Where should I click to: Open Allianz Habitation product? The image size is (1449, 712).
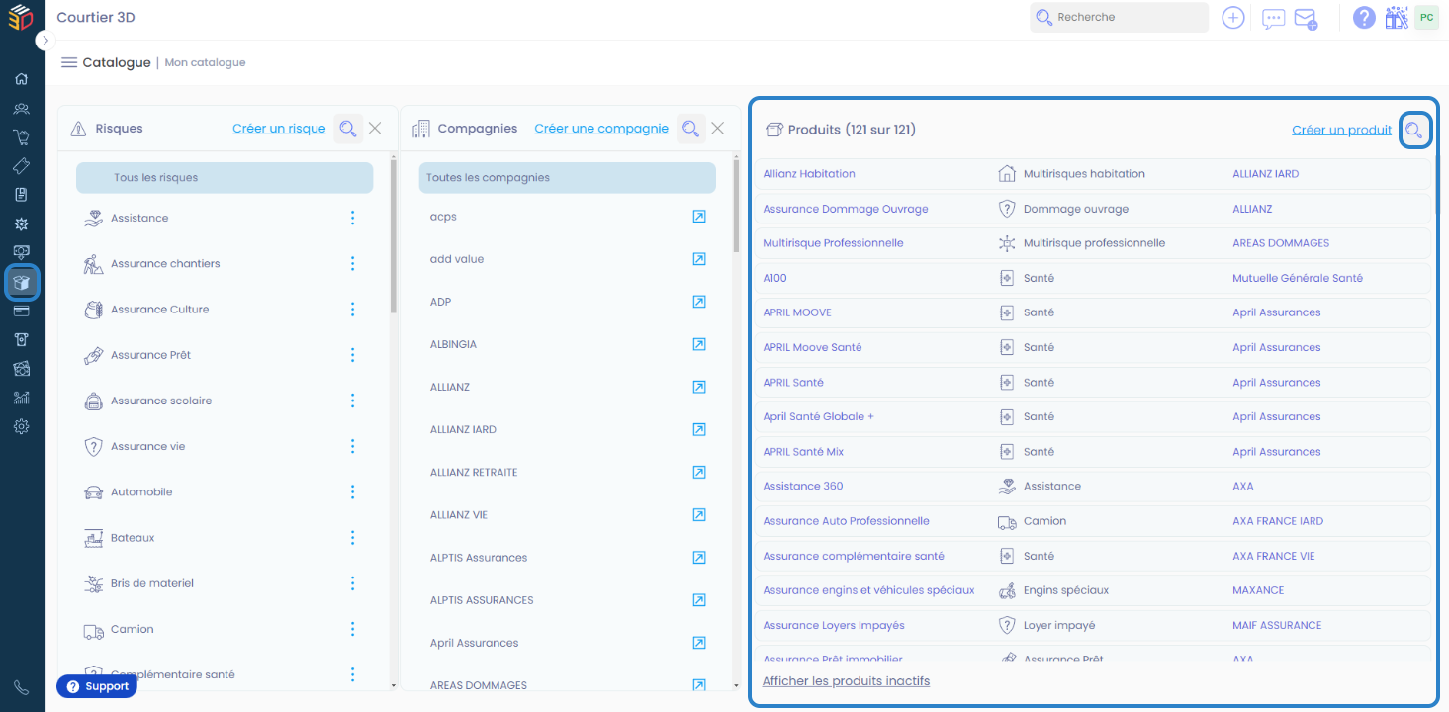click(x=809, y=174)
